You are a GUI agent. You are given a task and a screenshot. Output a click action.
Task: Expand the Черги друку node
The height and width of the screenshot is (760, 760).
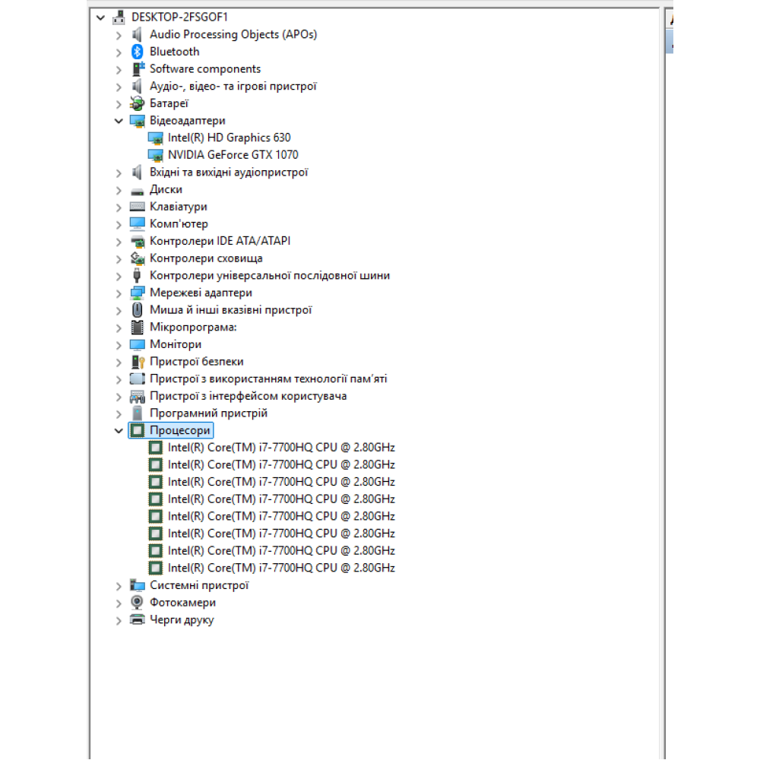point(119,620)
